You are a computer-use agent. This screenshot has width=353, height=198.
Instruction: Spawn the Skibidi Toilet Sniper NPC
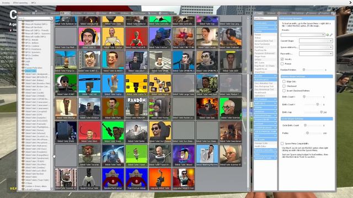coord(113,132)
